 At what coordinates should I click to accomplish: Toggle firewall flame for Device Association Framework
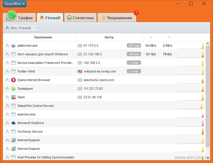[x=7, y=63]
